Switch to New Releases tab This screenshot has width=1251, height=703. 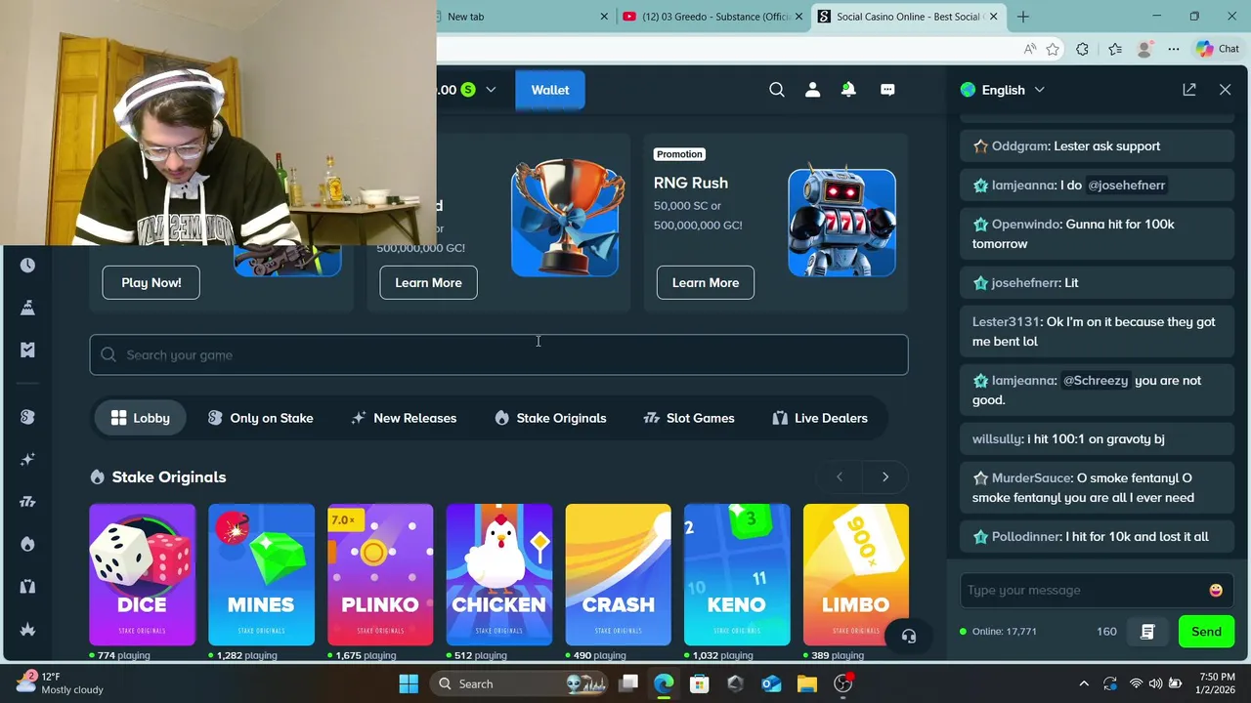[404, 418]
